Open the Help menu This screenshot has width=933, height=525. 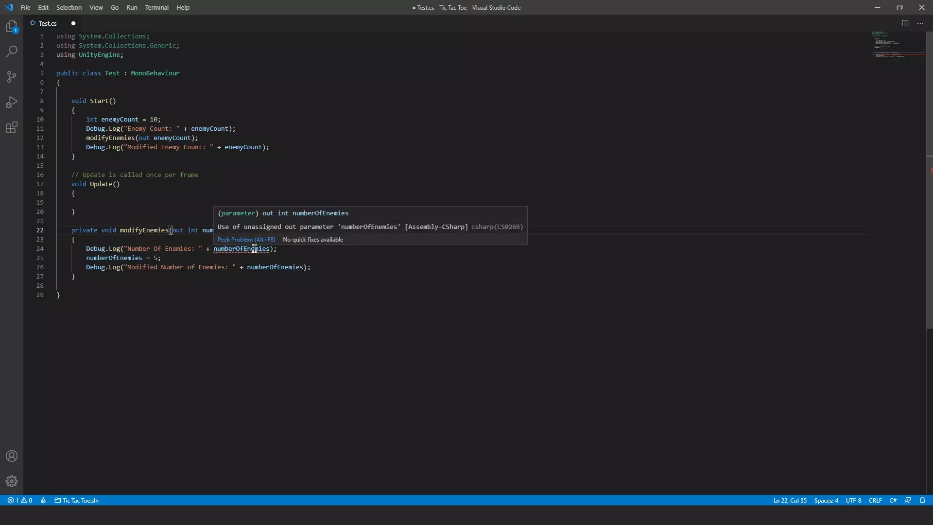[x=183, y=7]
